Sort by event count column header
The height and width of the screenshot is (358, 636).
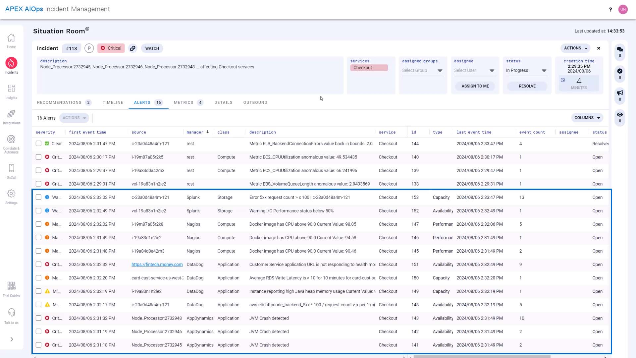(532, 132)
